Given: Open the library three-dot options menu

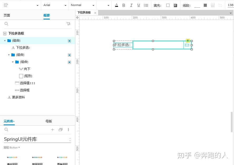Looking at the screenshot, I should (68, 130).
